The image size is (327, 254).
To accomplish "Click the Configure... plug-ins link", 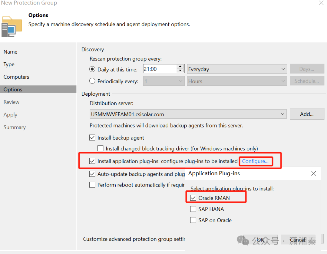I will pos(255,161).
